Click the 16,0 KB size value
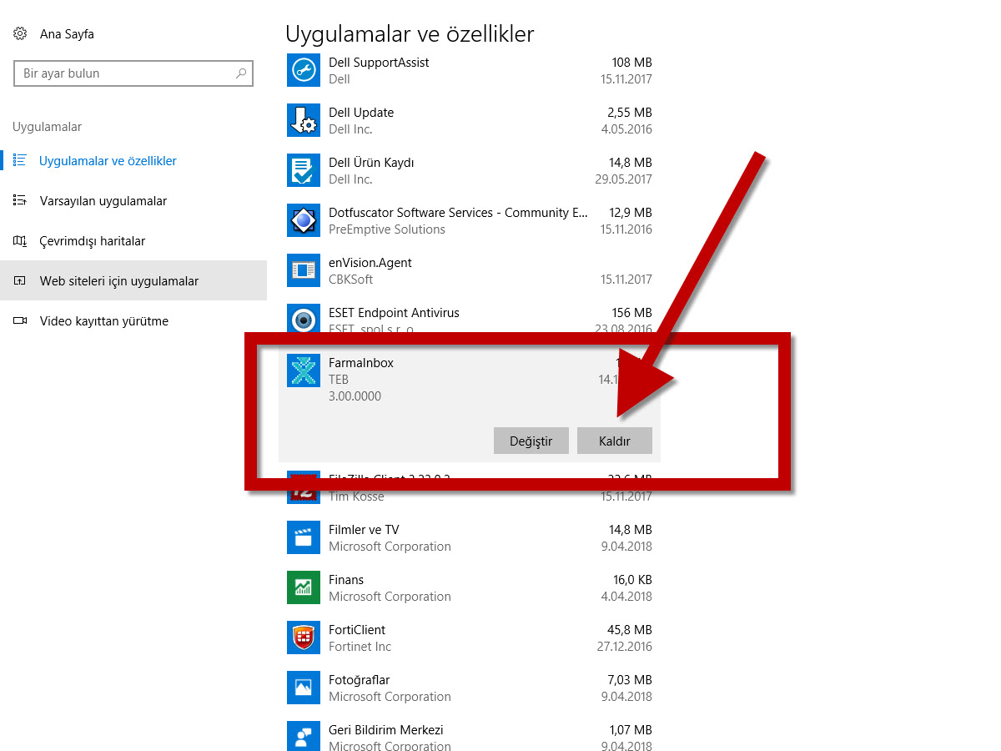 (x=631, y=580)
